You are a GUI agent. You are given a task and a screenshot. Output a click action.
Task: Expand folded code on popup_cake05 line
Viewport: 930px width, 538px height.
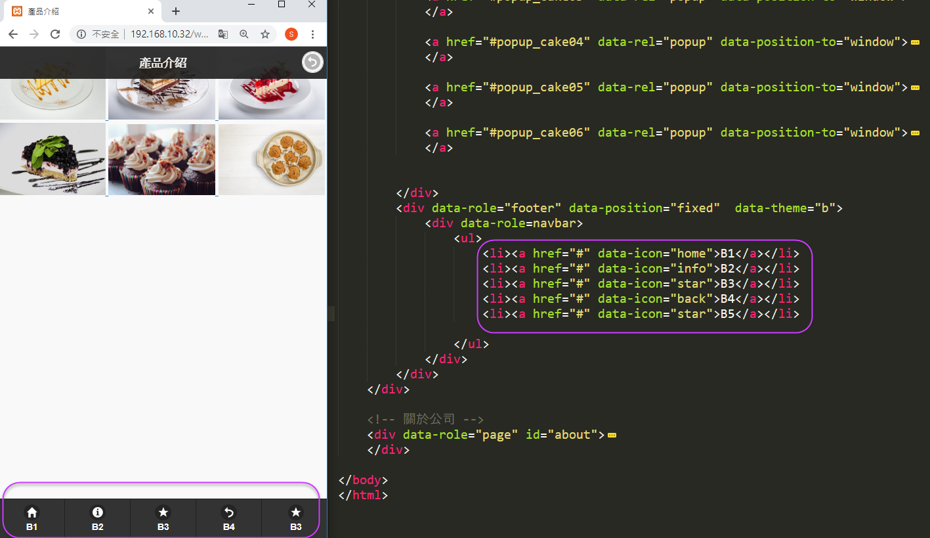tap(914, 87)
